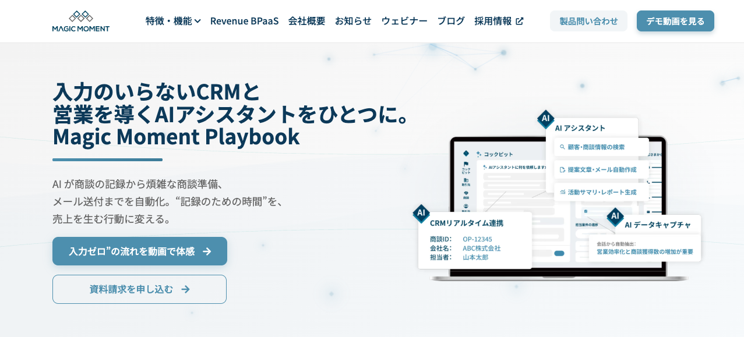Click the chart icon beside 活動サマリ・レポート生成
This screenshot has height=337, width=744.
(562, 191)
